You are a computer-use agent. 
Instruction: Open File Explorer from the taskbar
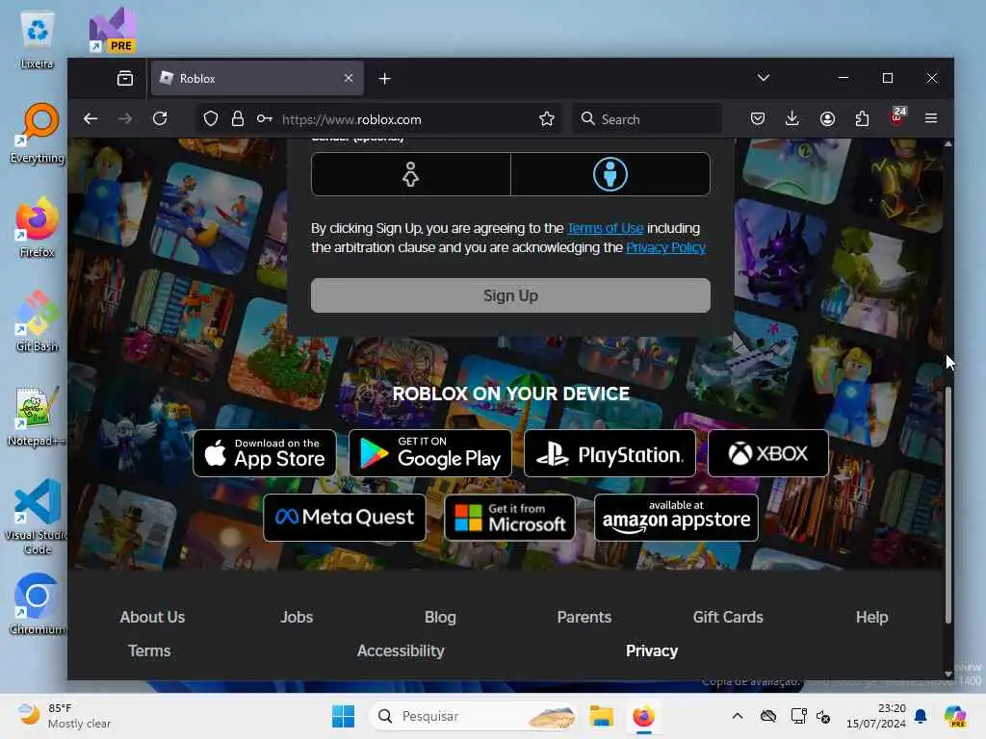pyautogui.click(x=601, y=716)
